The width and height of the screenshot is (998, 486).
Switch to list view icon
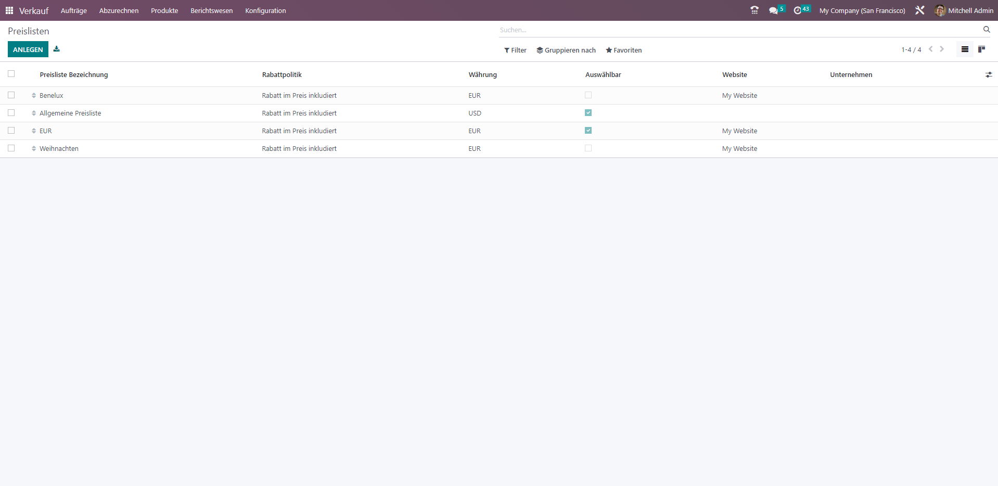tap(965, 49)
